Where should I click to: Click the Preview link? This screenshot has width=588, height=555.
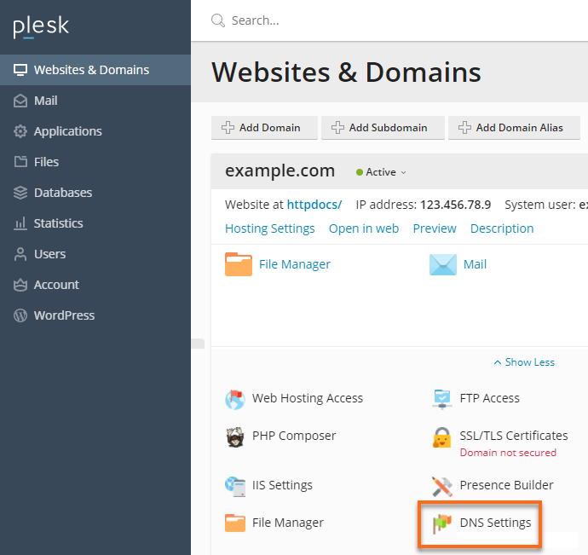click(435, 228)
